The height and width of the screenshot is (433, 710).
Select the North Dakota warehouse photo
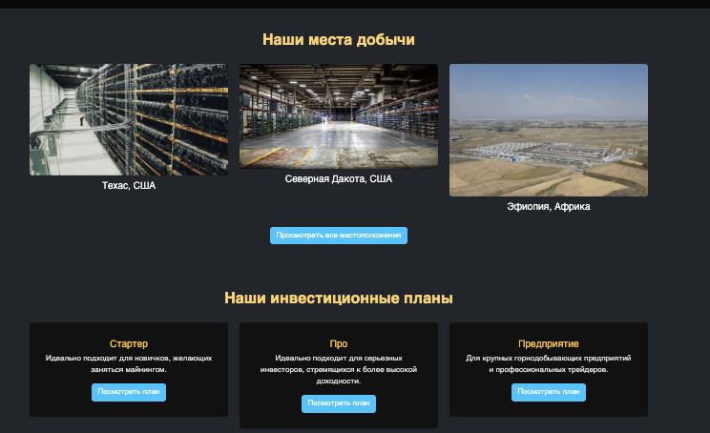pos(338,115)
